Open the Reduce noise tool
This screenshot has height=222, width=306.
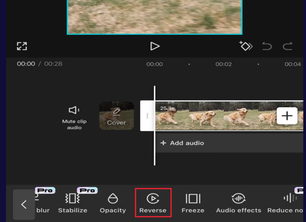(x=285, y=203)
